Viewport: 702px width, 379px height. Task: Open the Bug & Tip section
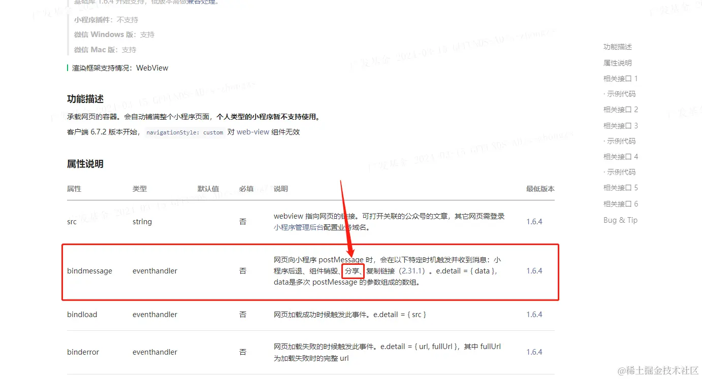620,220
